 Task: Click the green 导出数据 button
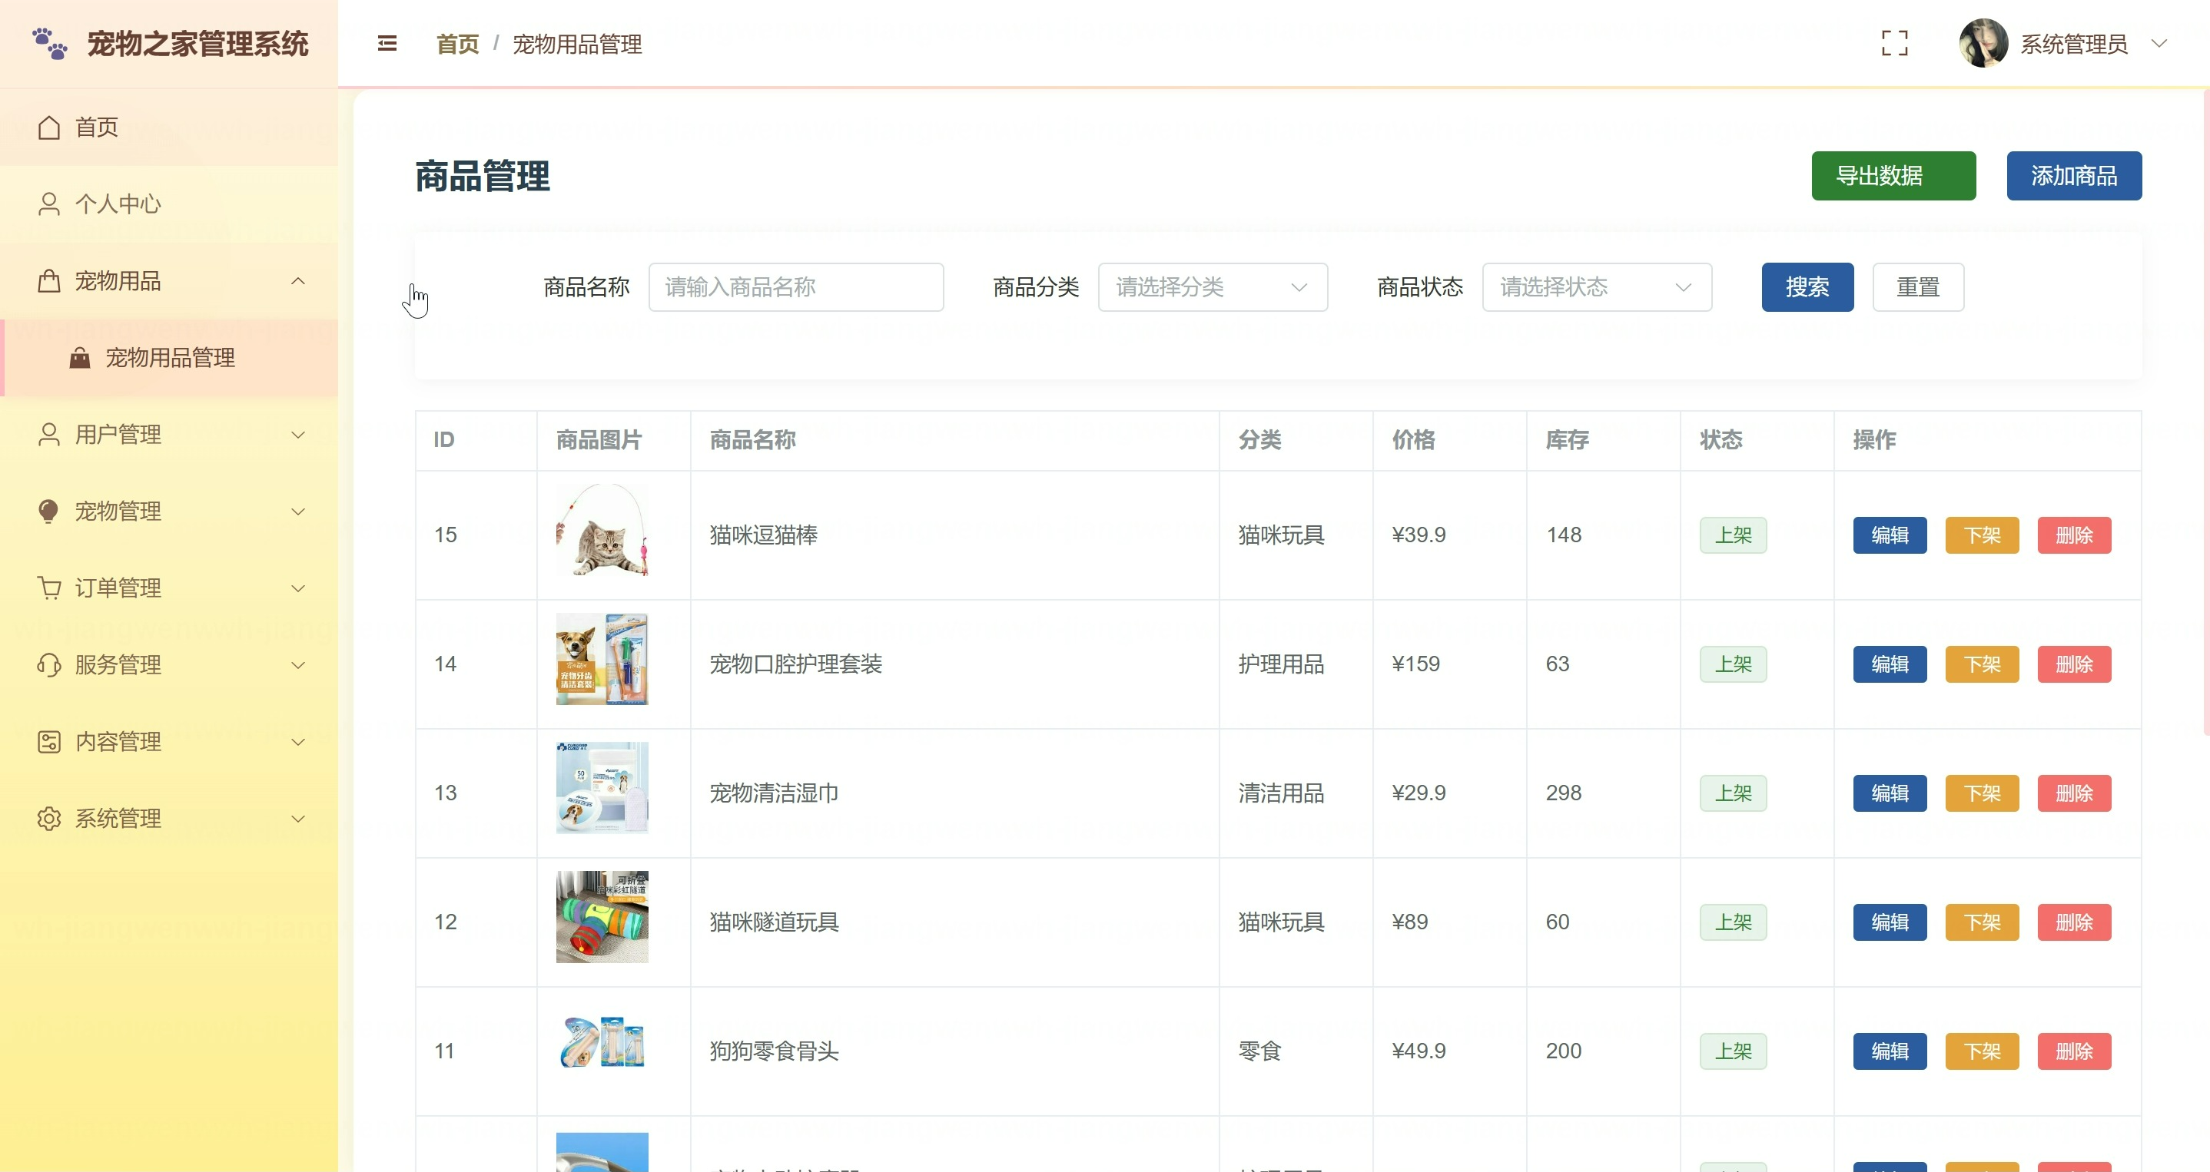click(x=1893, y=176)
